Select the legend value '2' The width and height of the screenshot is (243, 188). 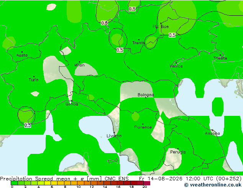point(25,187)
